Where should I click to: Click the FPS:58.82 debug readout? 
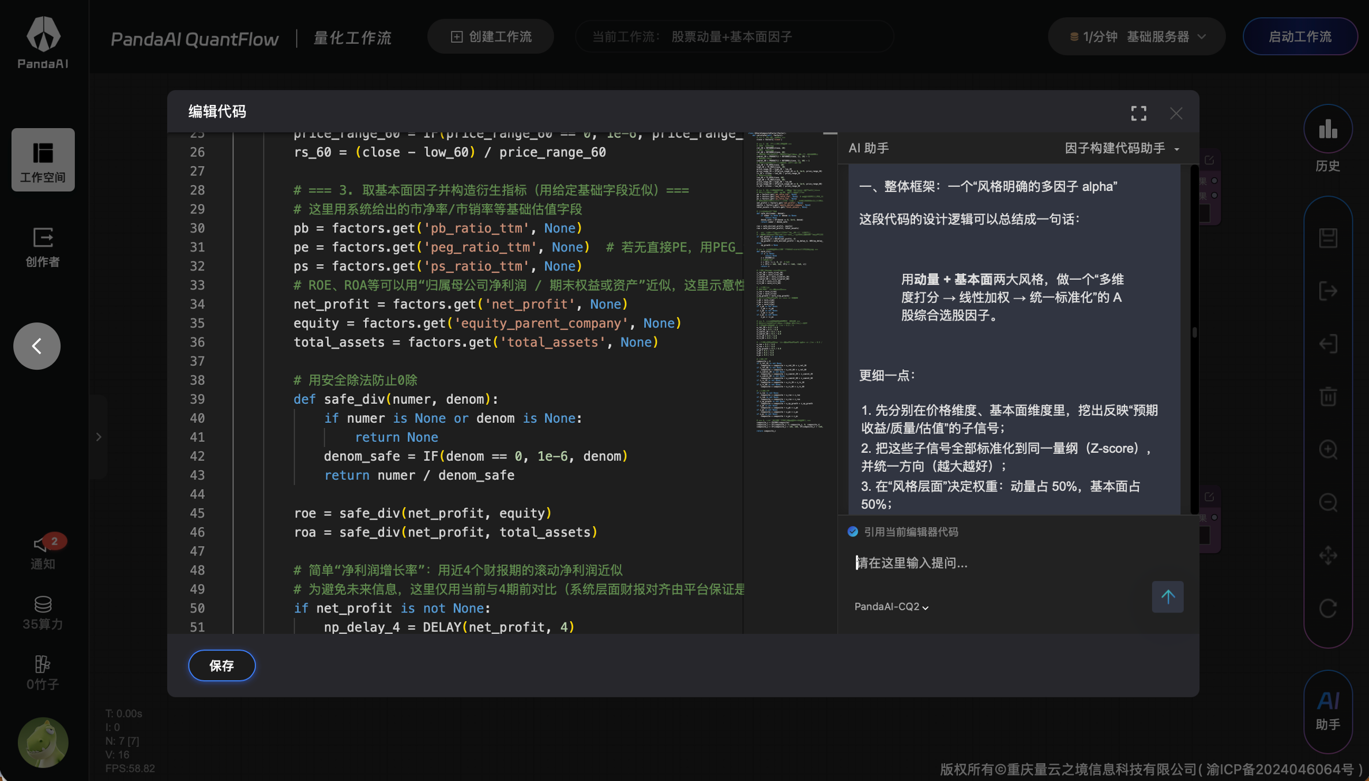point(130,768)
